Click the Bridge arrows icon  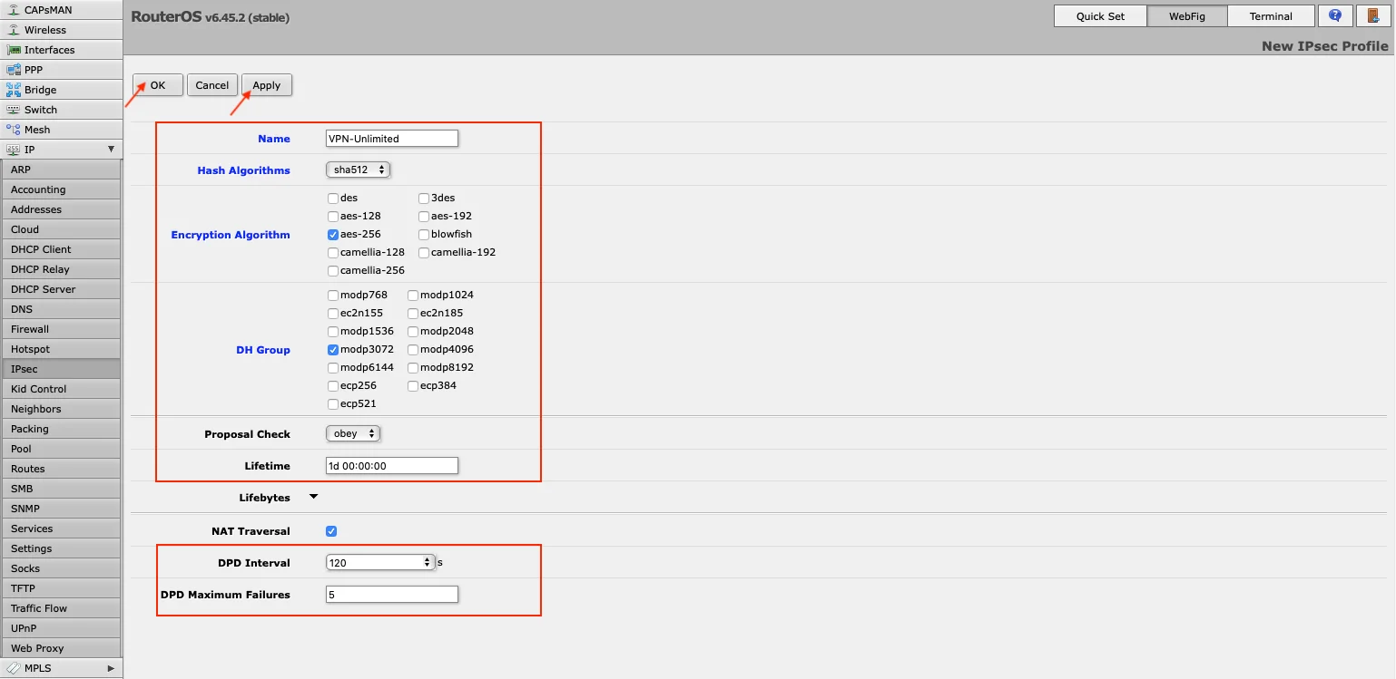14,90
